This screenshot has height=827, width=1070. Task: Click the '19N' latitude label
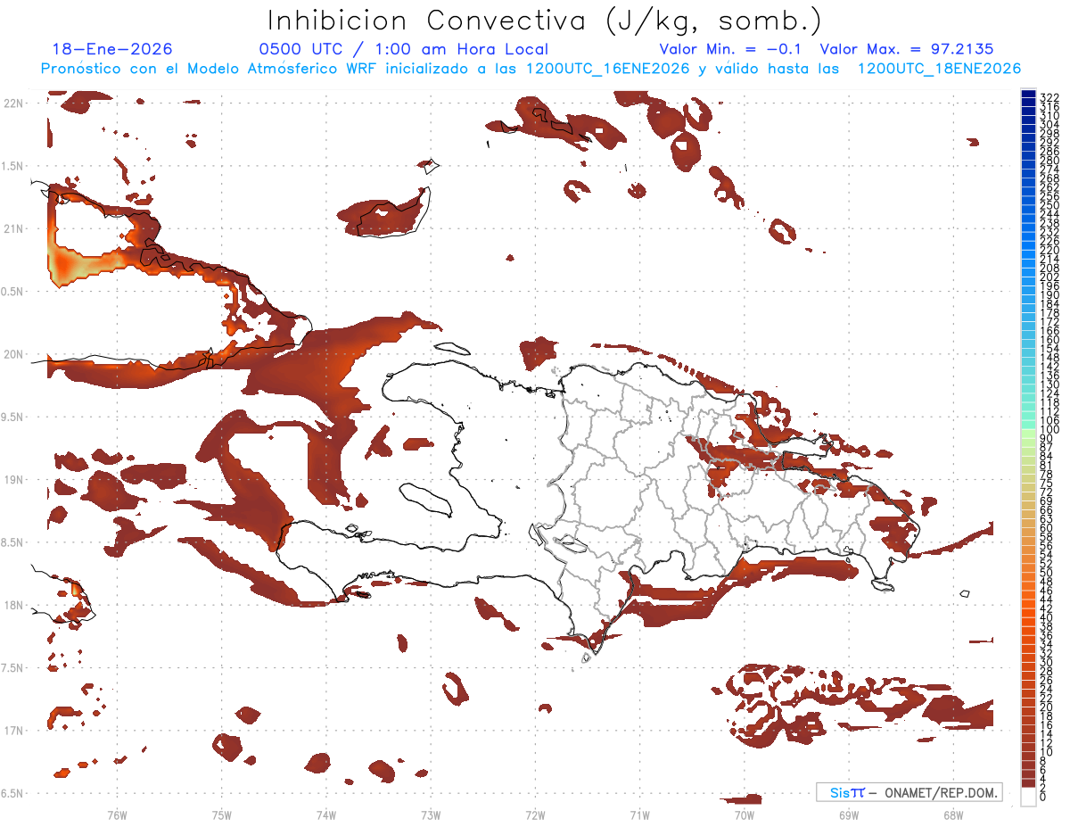[x=13, y=480]
